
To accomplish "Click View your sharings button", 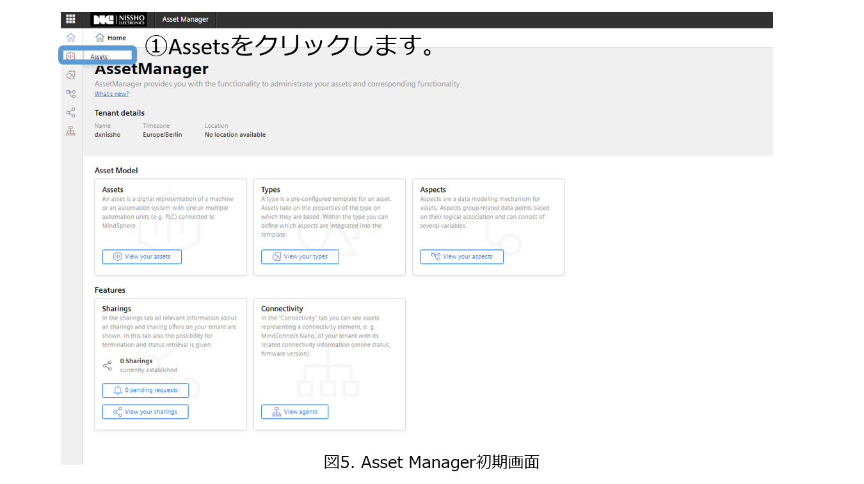I will click(x=145, y=412).
